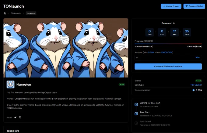Click the hamster banner image

click(x=66, y=48)
